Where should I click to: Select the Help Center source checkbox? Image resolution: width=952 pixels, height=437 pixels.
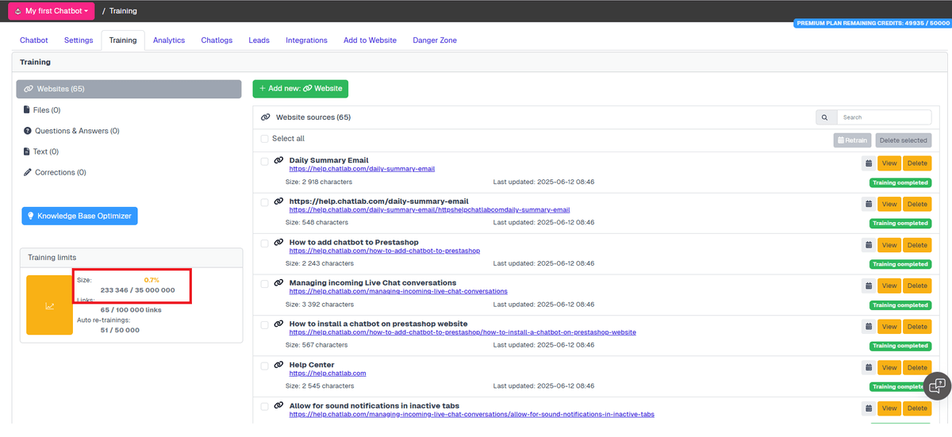264,366
